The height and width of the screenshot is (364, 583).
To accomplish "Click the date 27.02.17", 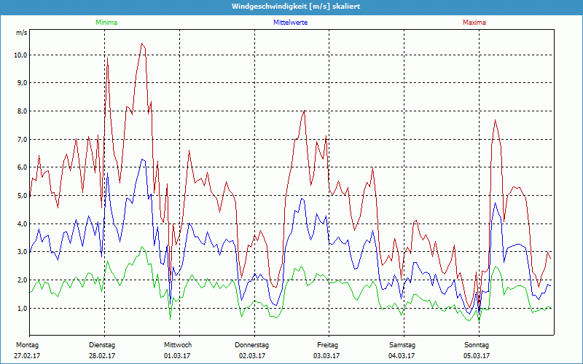I will (27, 356).
